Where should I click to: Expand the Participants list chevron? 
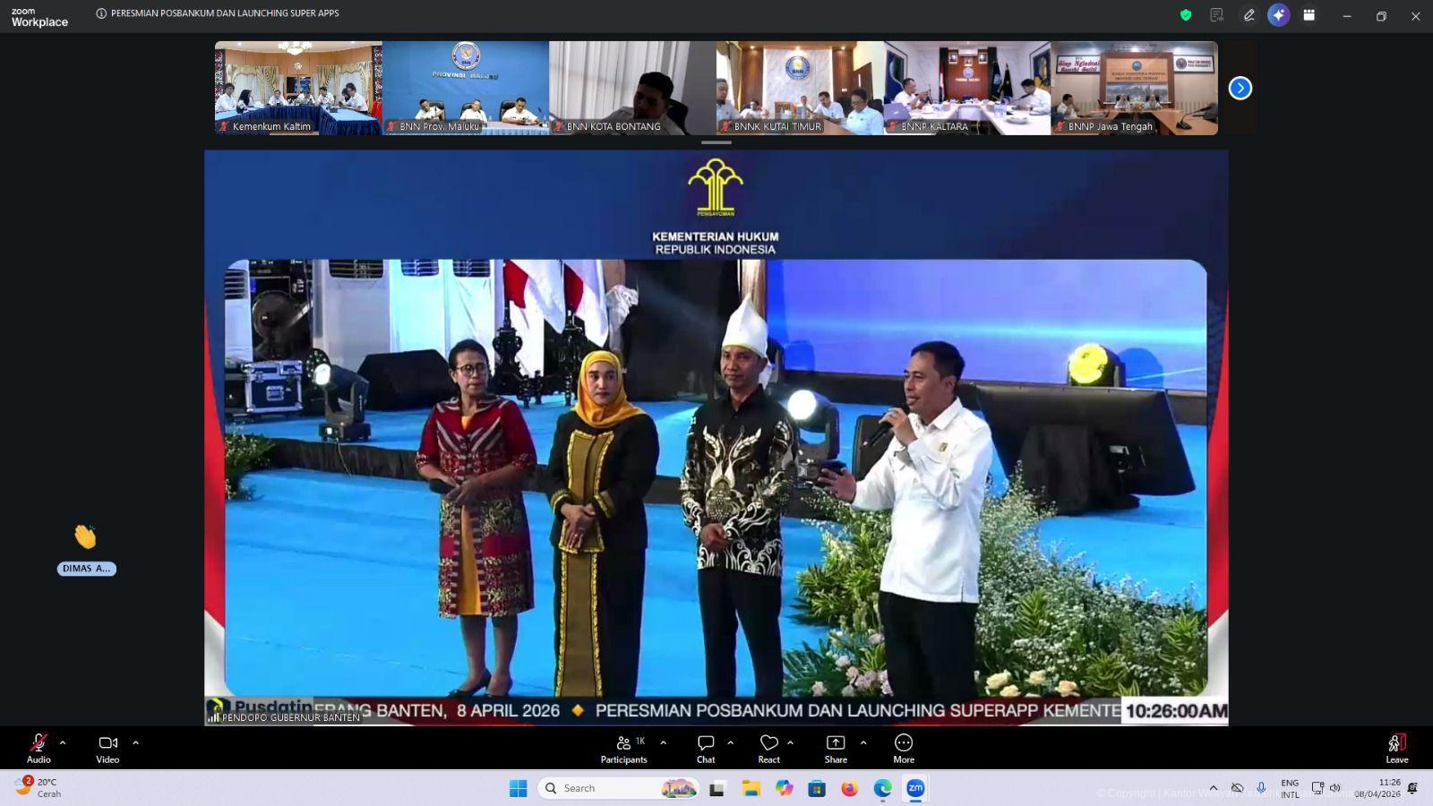[664, 742]
